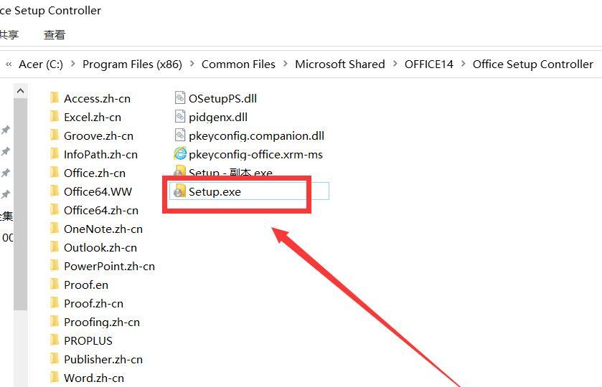Screen dimensions: 602x387
Task: Click the Proofing.zh-cn folder icon
Action: [x=55, y=321]
